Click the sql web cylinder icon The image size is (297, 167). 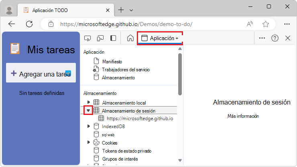tap(96, 134)
